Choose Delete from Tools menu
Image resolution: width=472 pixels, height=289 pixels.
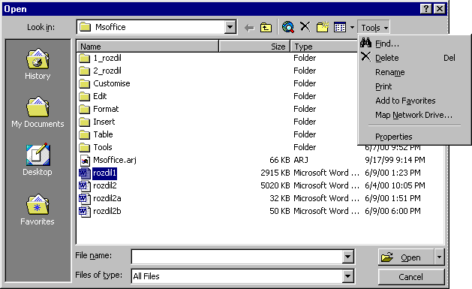click(x=414, y=58)
